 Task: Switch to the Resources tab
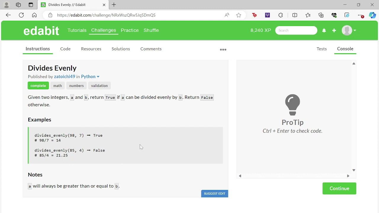click(91, 49)
